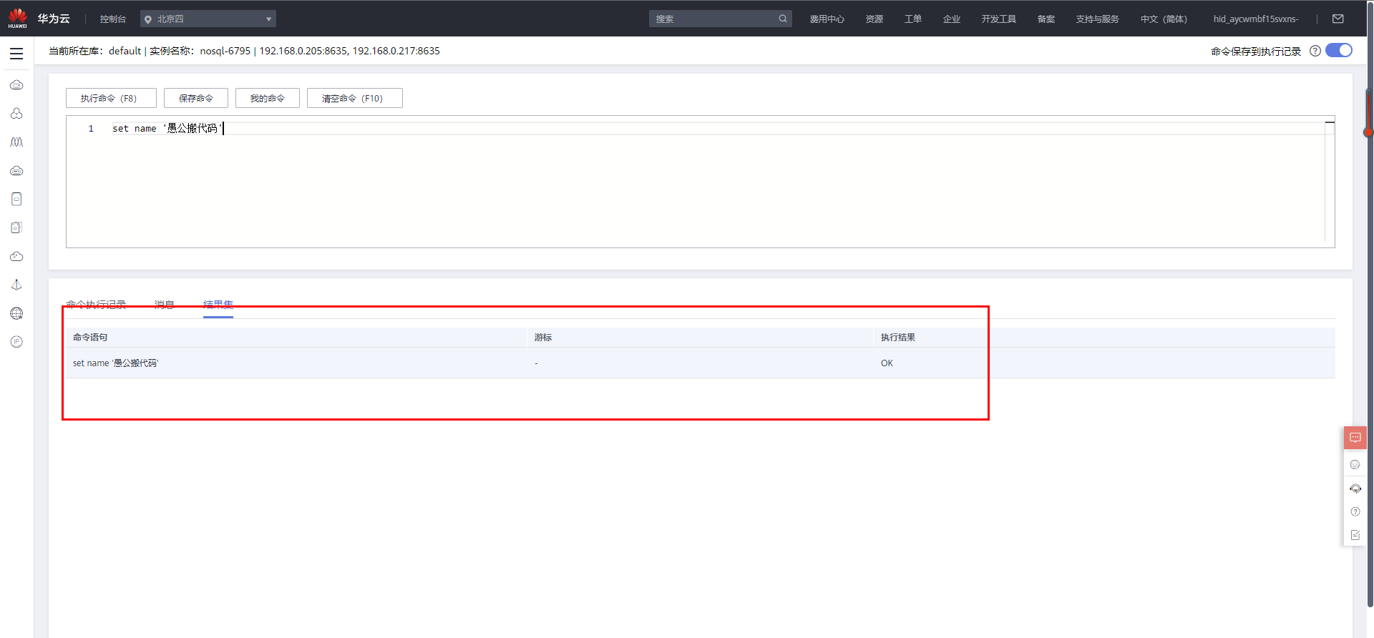This screenshot has width=1374, height=638.
Task: Toggle 命令保存到执行记录 switch
Action: pyautogui.click(x=1339, y=50)
